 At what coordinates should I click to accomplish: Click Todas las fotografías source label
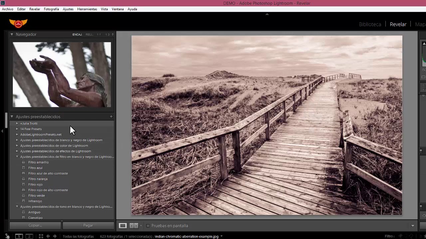(x=78, y=236)
